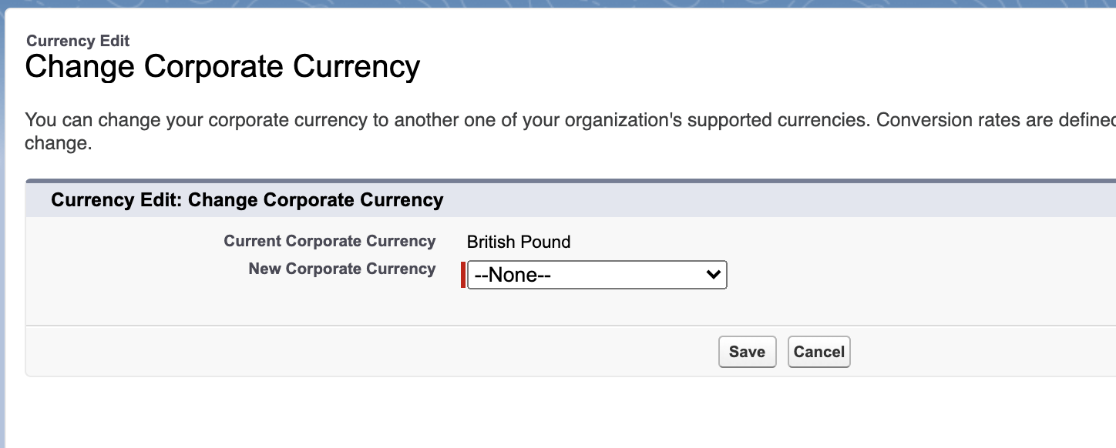1116x448 pixels.
Task: Click the blue patterned banner at the top
Action: [558, 4]
